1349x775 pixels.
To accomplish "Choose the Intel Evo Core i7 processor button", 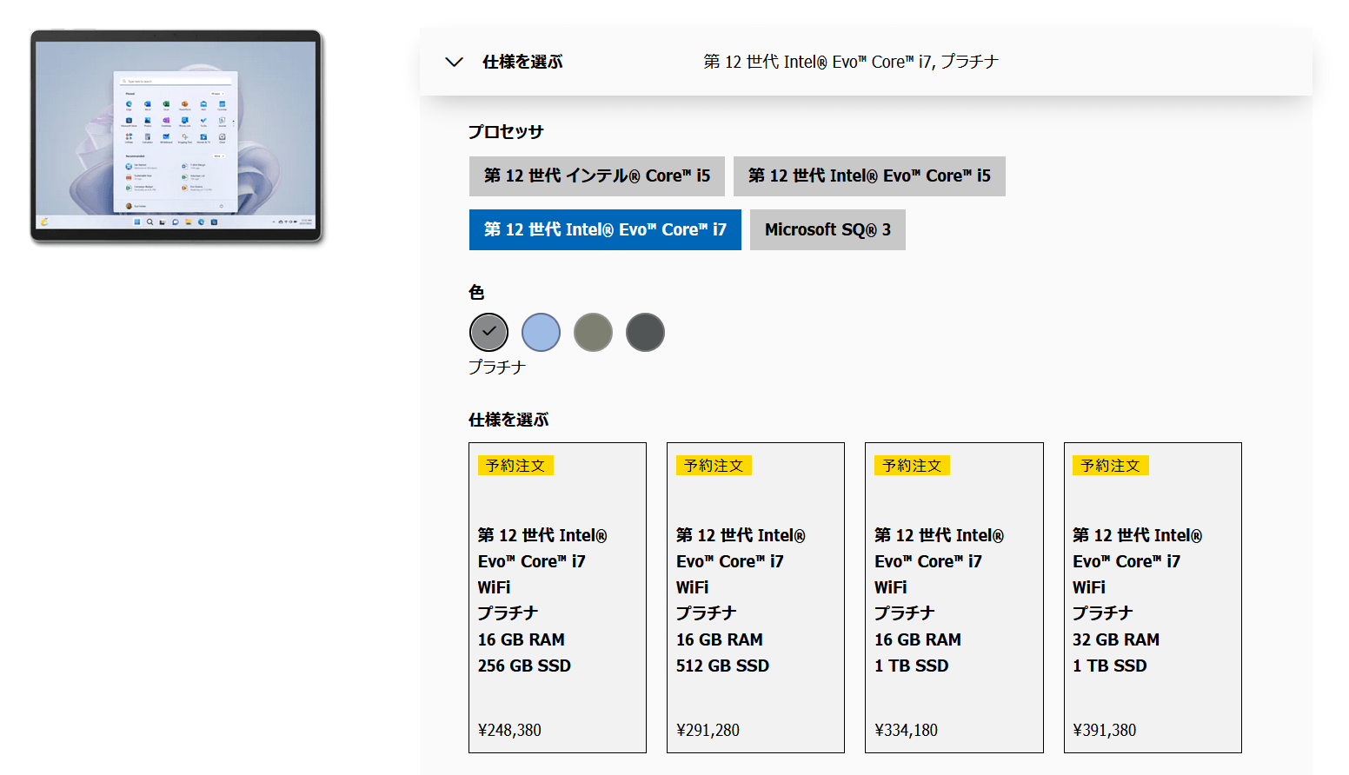I will [605, 230].
